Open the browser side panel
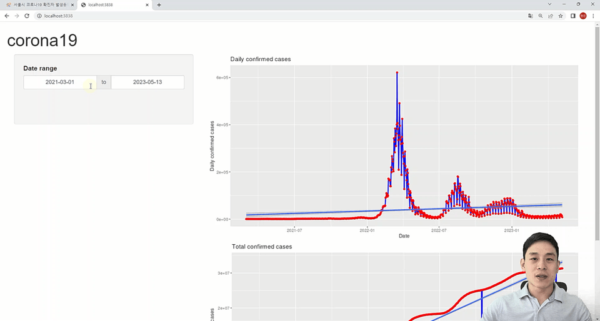 click(x=573, y=16)
